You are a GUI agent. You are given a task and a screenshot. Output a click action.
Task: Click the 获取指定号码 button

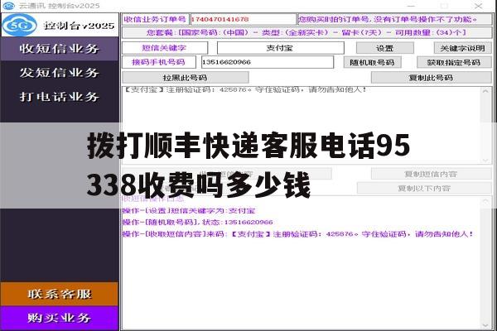[454, 62]
